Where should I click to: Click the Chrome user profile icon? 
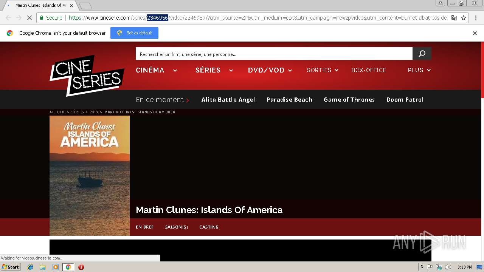[441, 3]
